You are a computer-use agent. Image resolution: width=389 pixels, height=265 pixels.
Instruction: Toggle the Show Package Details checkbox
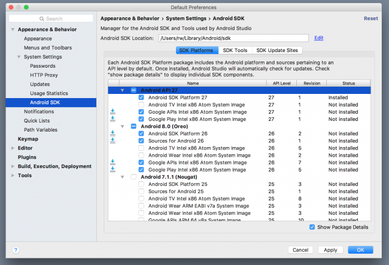pyautogui.click(x=312, y=227)
